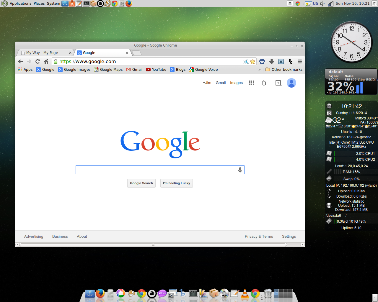The image size is (378, 302).
Task: Go back with Chrome's back arrow
Action: 20,61
